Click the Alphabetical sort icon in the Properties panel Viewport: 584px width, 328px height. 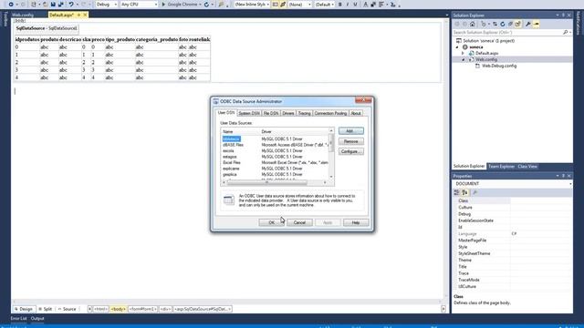click(x=464, y=192)
